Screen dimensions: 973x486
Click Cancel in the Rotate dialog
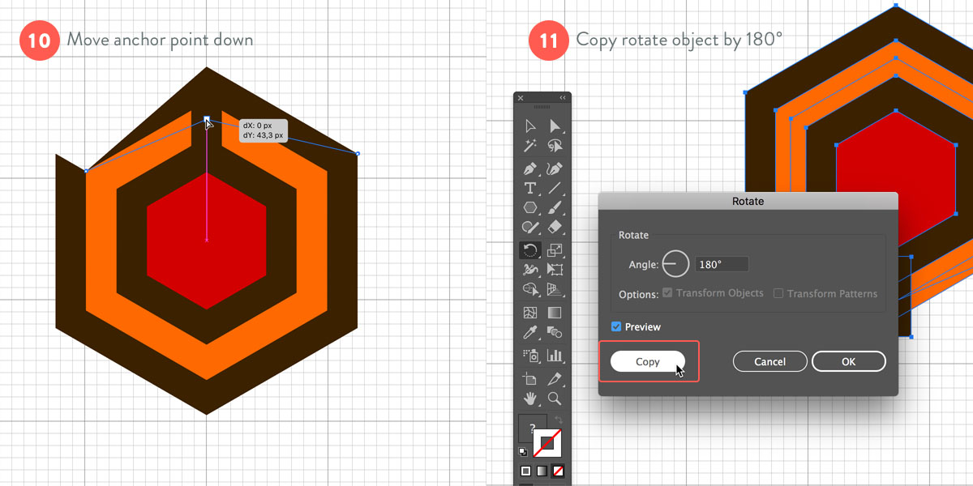769,361
